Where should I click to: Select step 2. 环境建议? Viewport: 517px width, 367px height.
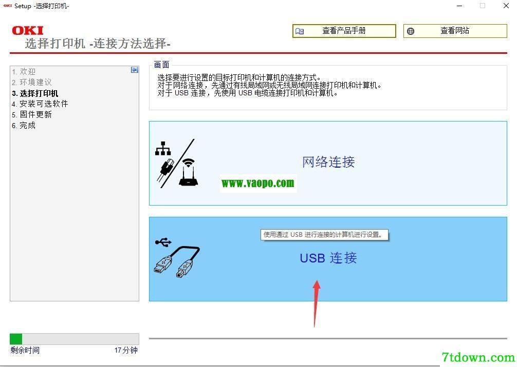tap(32, 82)
